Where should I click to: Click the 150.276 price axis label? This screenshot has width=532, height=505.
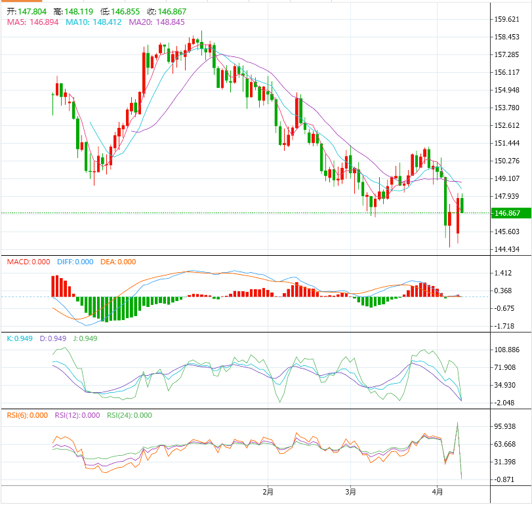point(506,161)
